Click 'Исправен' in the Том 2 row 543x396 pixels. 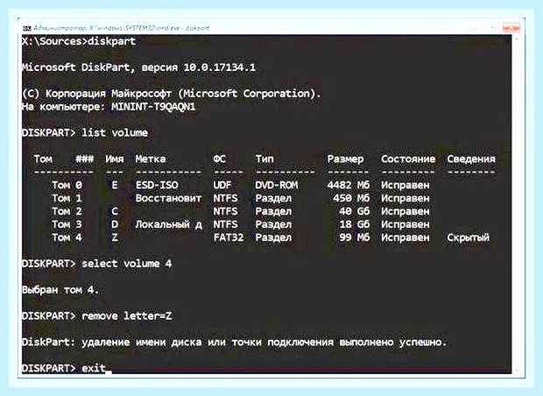pyautogui.click(x=405, y=212)
